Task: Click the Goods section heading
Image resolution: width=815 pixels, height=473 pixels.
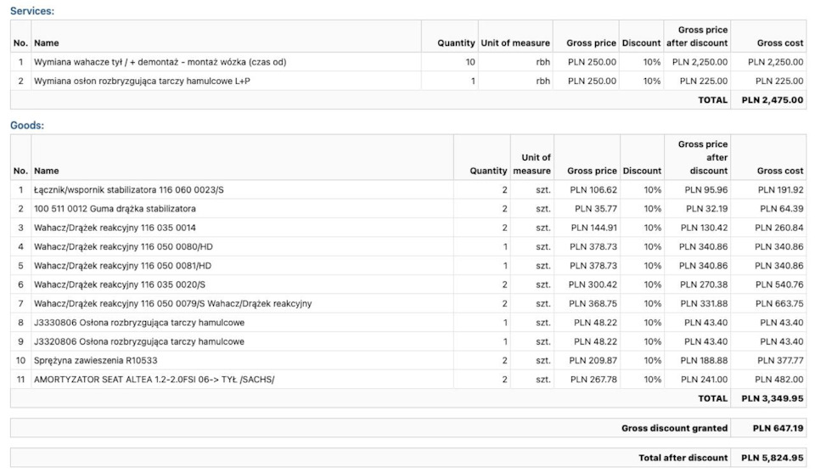Action: click(x=27, y=125)
